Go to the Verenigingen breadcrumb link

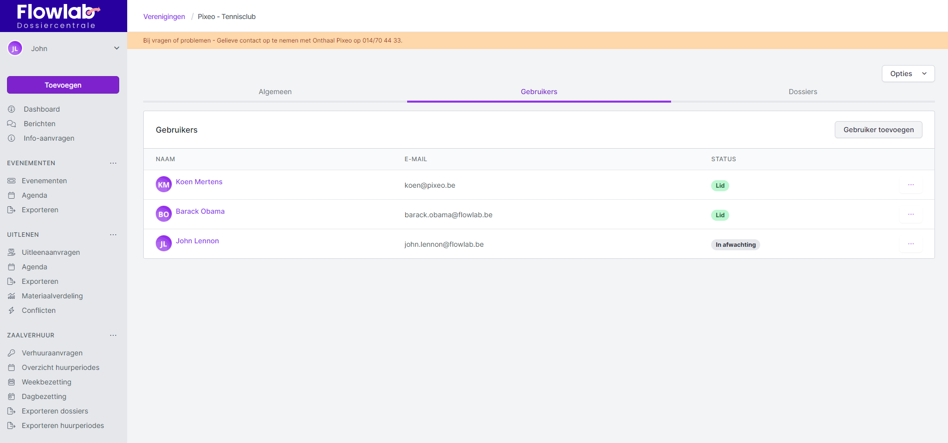[x=164, y=17]
